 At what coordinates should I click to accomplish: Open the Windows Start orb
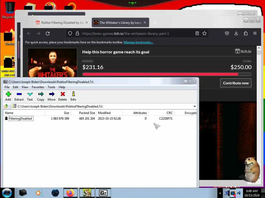7,193
